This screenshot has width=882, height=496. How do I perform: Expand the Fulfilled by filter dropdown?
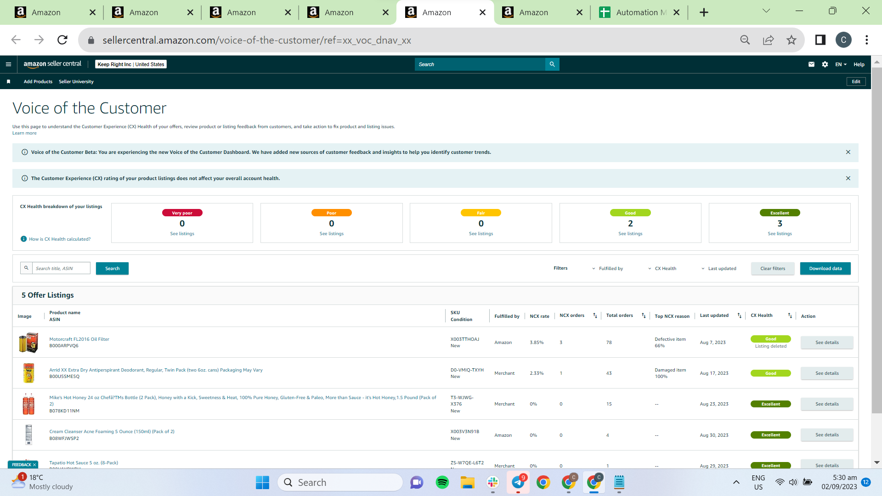pos(607,269)
